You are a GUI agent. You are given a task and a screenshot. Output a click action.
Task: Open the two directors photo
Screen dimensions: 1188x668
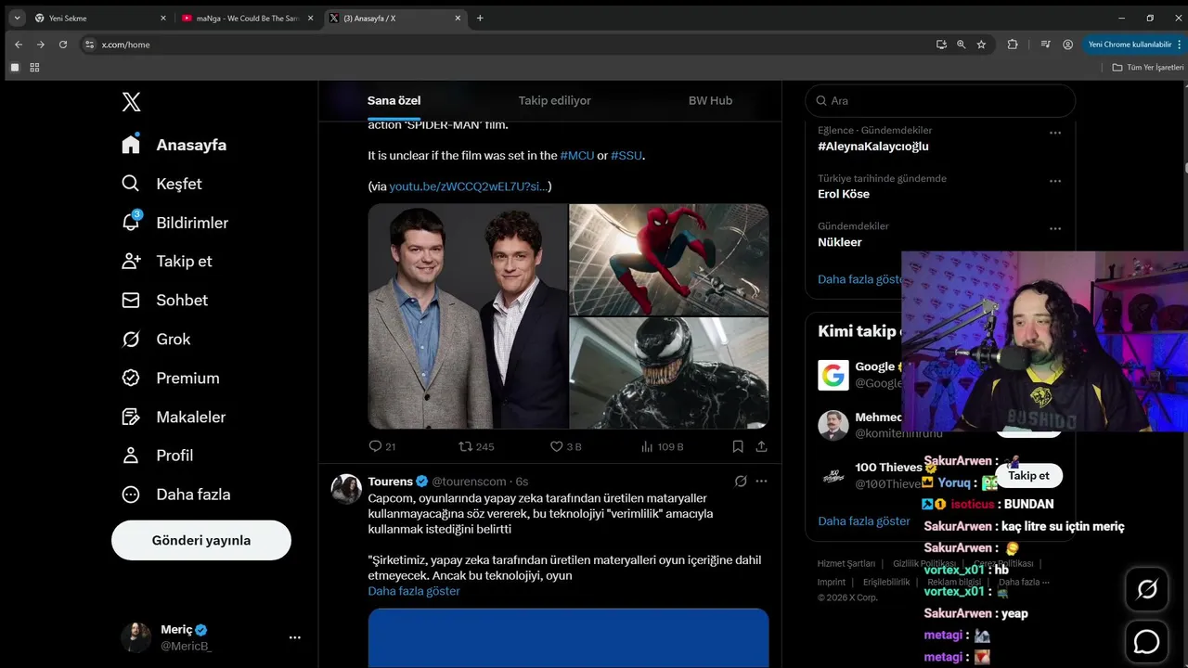(468, 316)
